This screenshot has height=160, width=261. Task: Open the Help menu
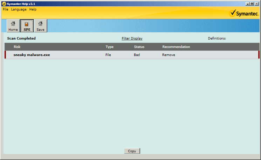[x=33, y=9]
